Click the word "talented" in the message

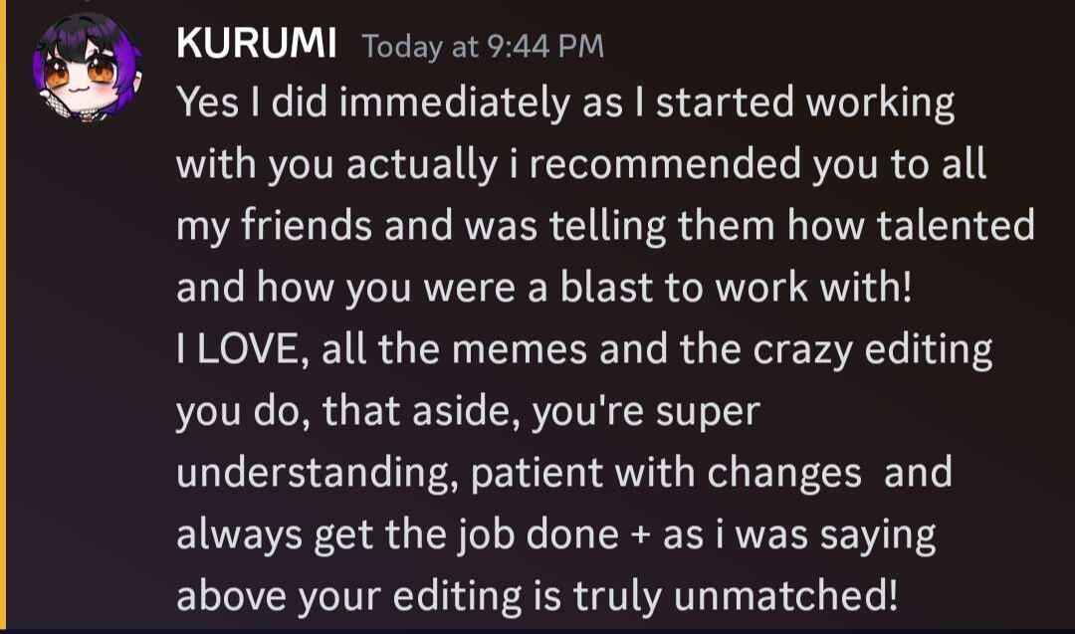coord(956,227)
